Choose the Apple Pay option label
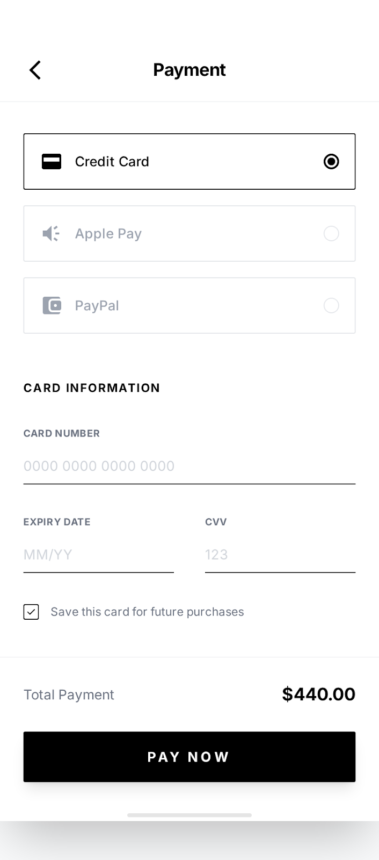The height and width of the screenshot is (860, 379). click(x=108, y=234)
